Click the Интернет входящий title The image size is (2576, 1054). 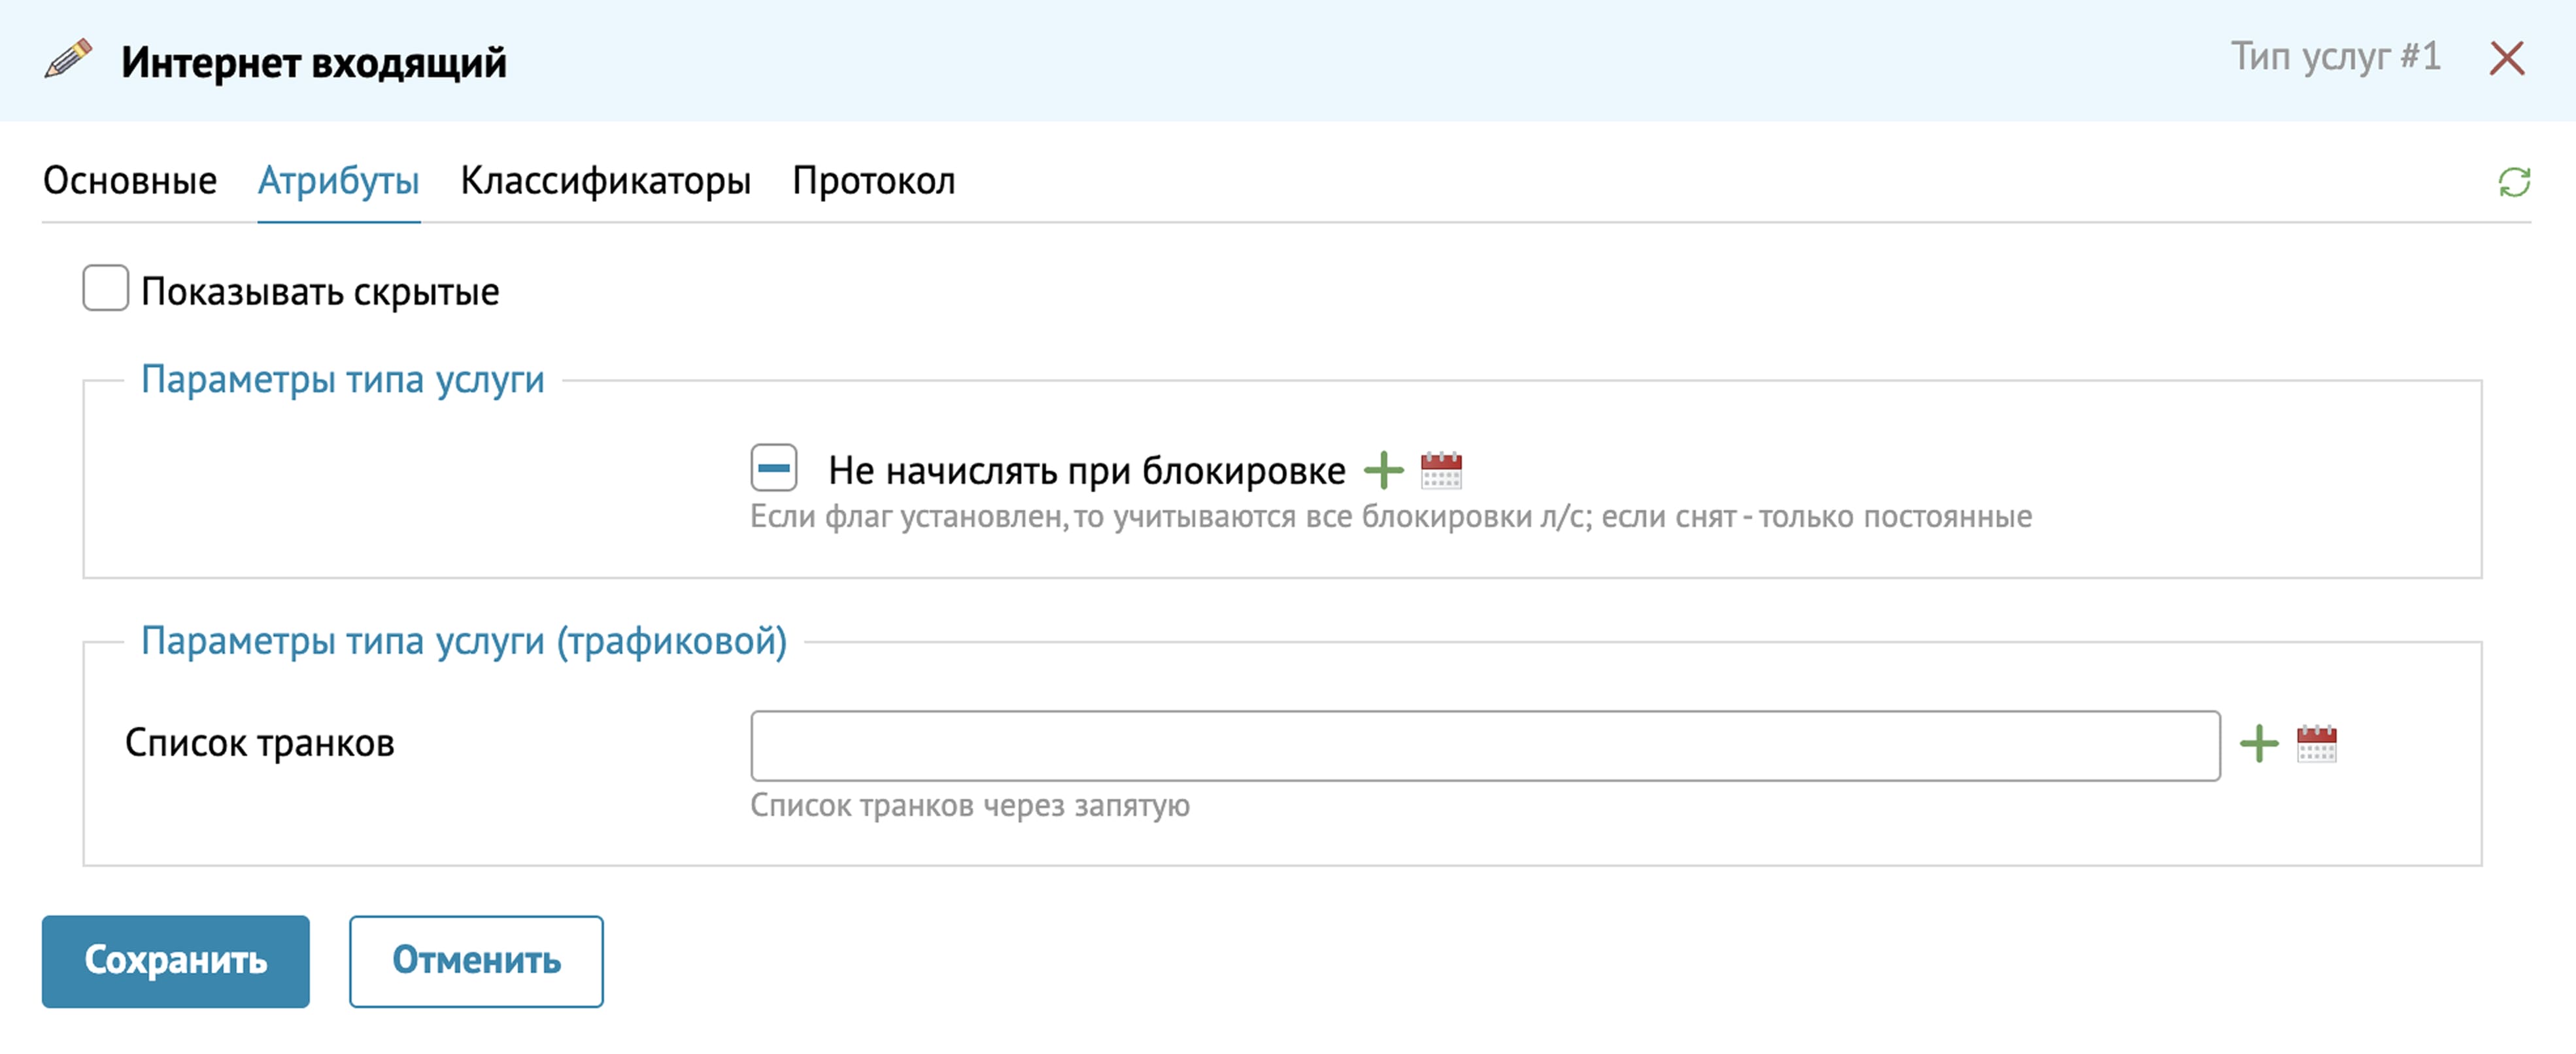pos(314,62)
